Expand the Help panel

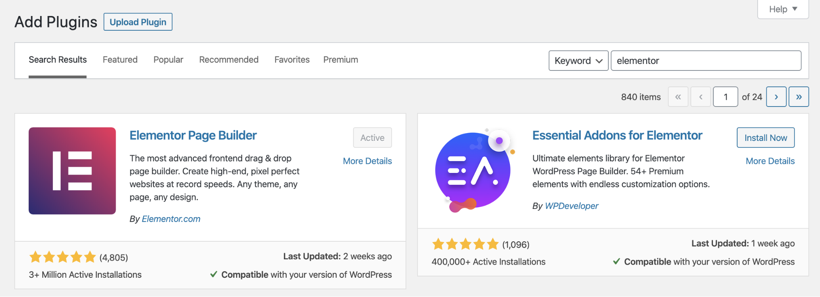coord(783,9)
